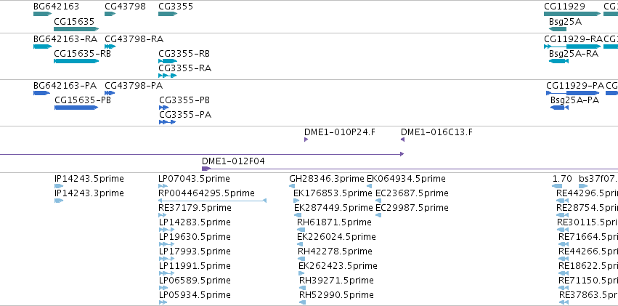The image size is (618, 306).
Task: Select the CG11929 gene bar
Action: 572,14
